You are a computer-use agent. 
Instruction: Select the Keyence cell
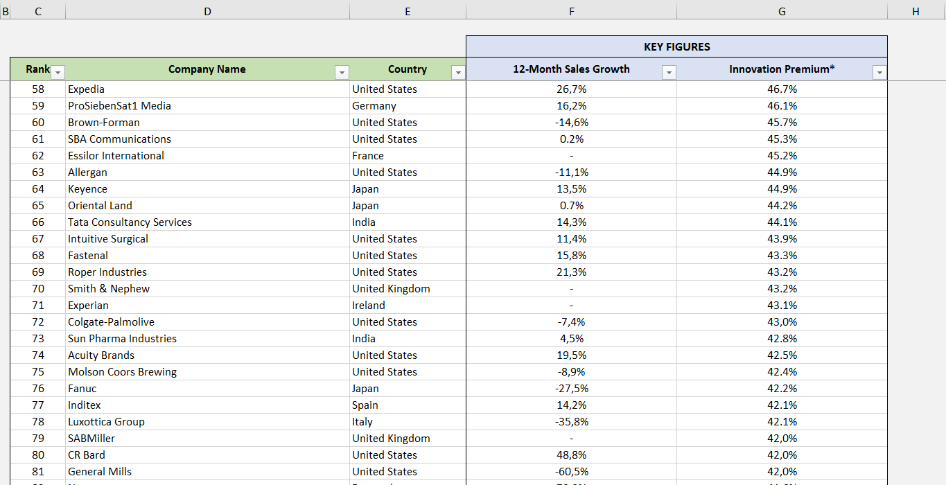click(x=208, y=189)
